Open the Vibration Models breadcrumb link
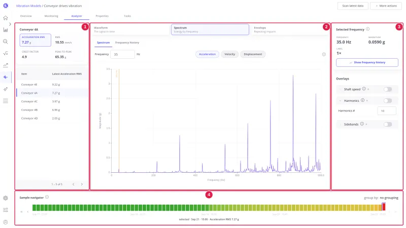This screenshot has height=228, width=406. 28,6
